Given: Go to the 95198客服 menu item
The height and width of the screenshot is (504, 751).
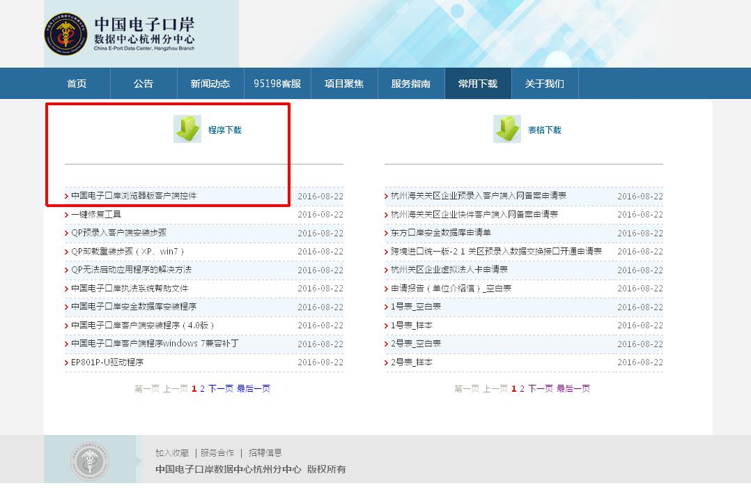Looking at the screenshot, I should point(277,84).
